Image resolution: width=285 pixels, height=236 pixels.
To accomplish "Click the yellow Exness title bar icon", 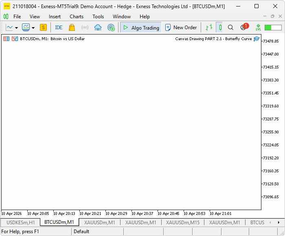I will (x=7, y=6).
